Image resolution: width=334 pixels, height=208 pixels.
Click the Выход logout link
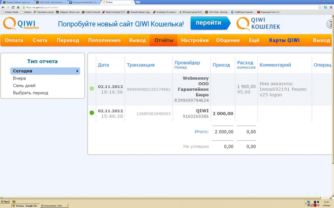[x=321, y=40]
